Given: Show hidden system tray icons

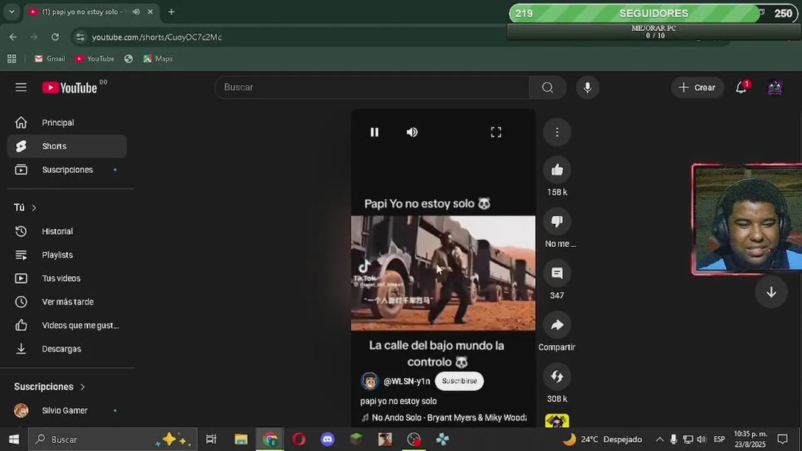Looking at the screenshot, I should click(659, 439).
